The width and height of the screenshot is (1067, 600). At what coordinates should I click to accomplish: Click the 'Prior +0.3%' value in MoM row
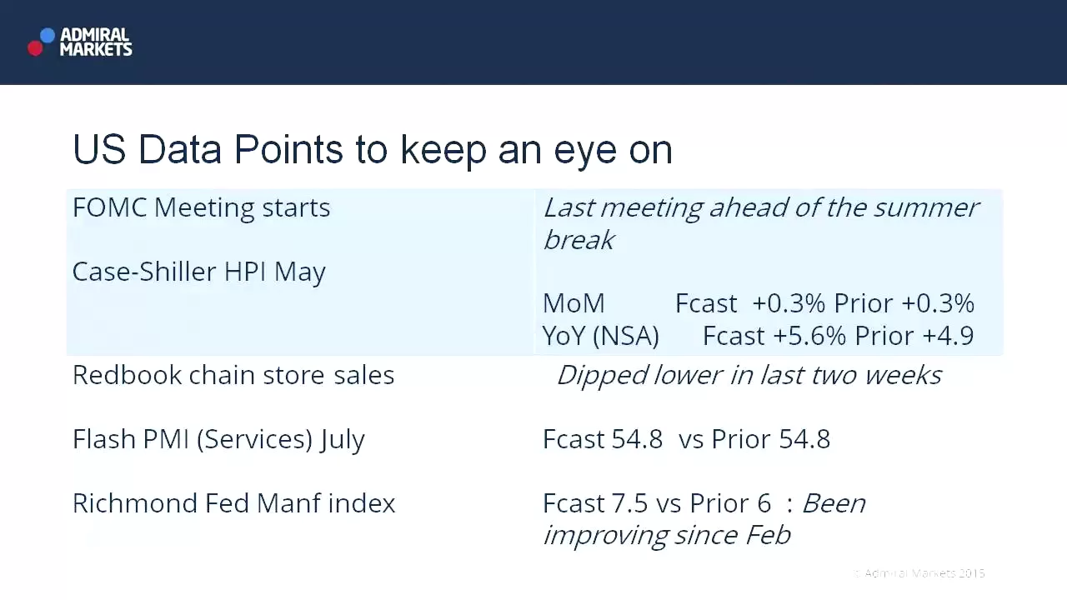point(904,303)
